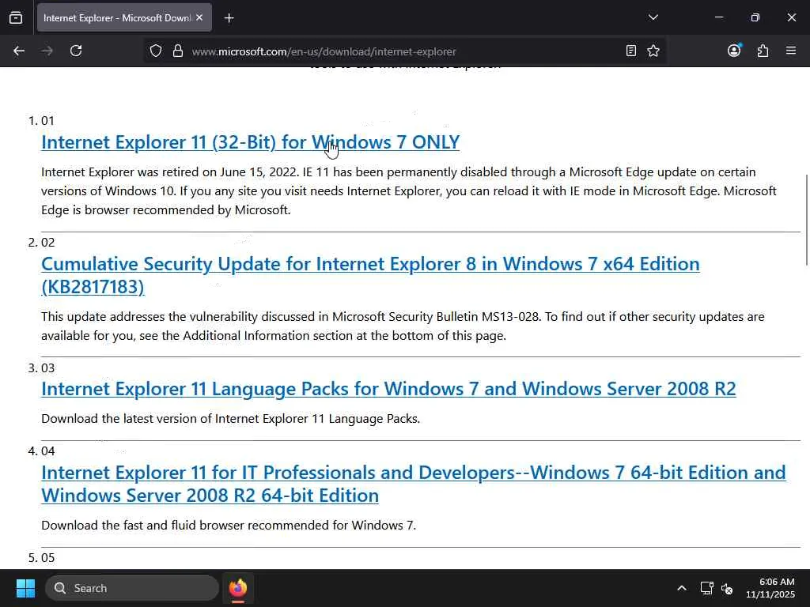
Task: Open IE 11 for IT Professionals link
Action: click(x=413, y=484)
